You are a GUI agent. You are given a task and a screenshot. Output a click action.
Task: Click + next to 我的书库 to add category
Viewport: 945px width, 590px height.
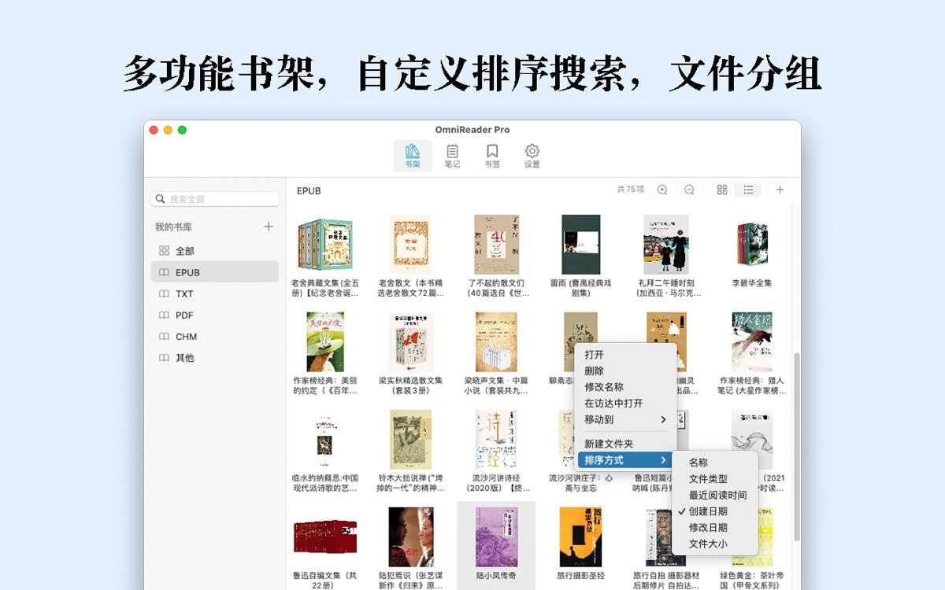click(269, 226)
